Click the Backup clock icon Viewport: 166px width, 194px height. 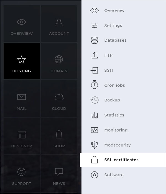pyautogui.click(x=95, y=100)
